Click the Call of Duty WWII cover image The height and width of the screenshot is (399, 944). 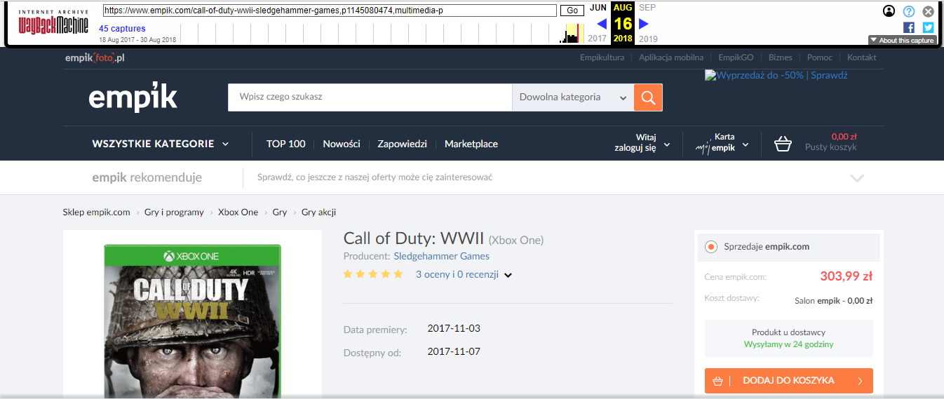(193, 321)
